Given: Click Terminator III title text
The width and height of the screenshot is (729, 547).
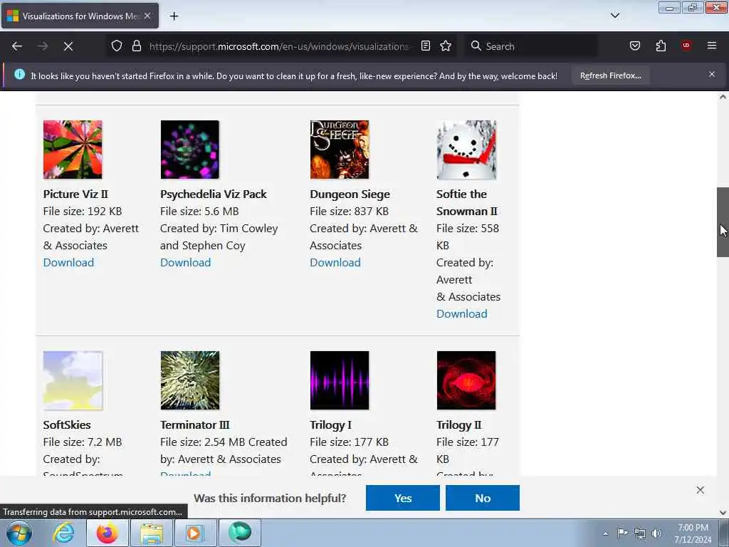Looking at the screenshot, I should coord(195,424).
